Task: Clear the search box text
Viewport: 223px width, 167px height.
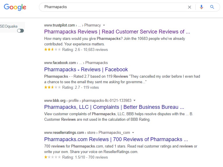Action: [x=190, y=7]
